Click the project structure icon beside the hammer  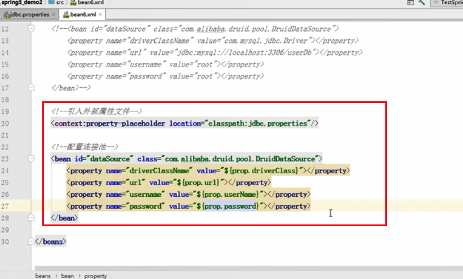click(x=411, y=2)
